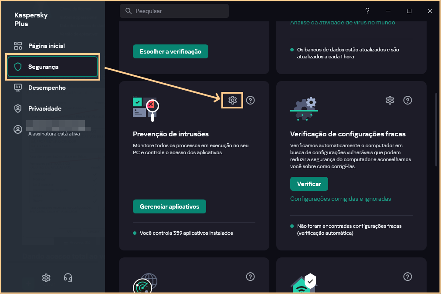
Task: Maximize the Kaspersky window
Action: point(409,11)
